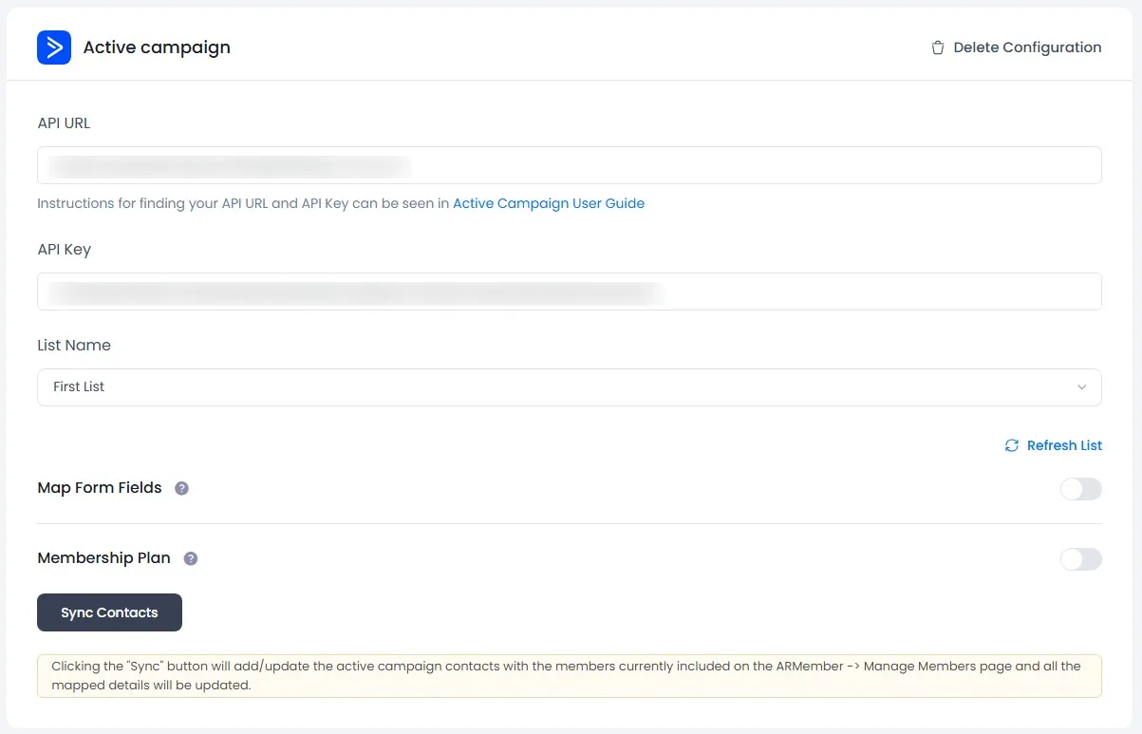Enable the Membership Plan toggle
This screenshot has width=1142, height=734.
(1080, 559)
